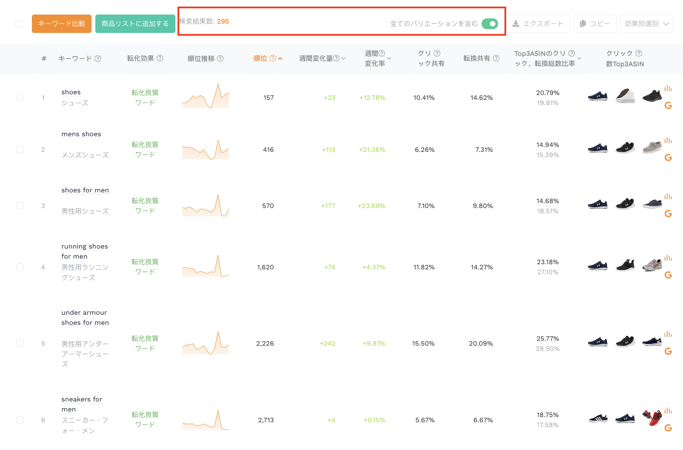This screenshot has height=450, width=683.
Task: Open the 効果別選別 dropdown
Action: [x=647, y=24]
